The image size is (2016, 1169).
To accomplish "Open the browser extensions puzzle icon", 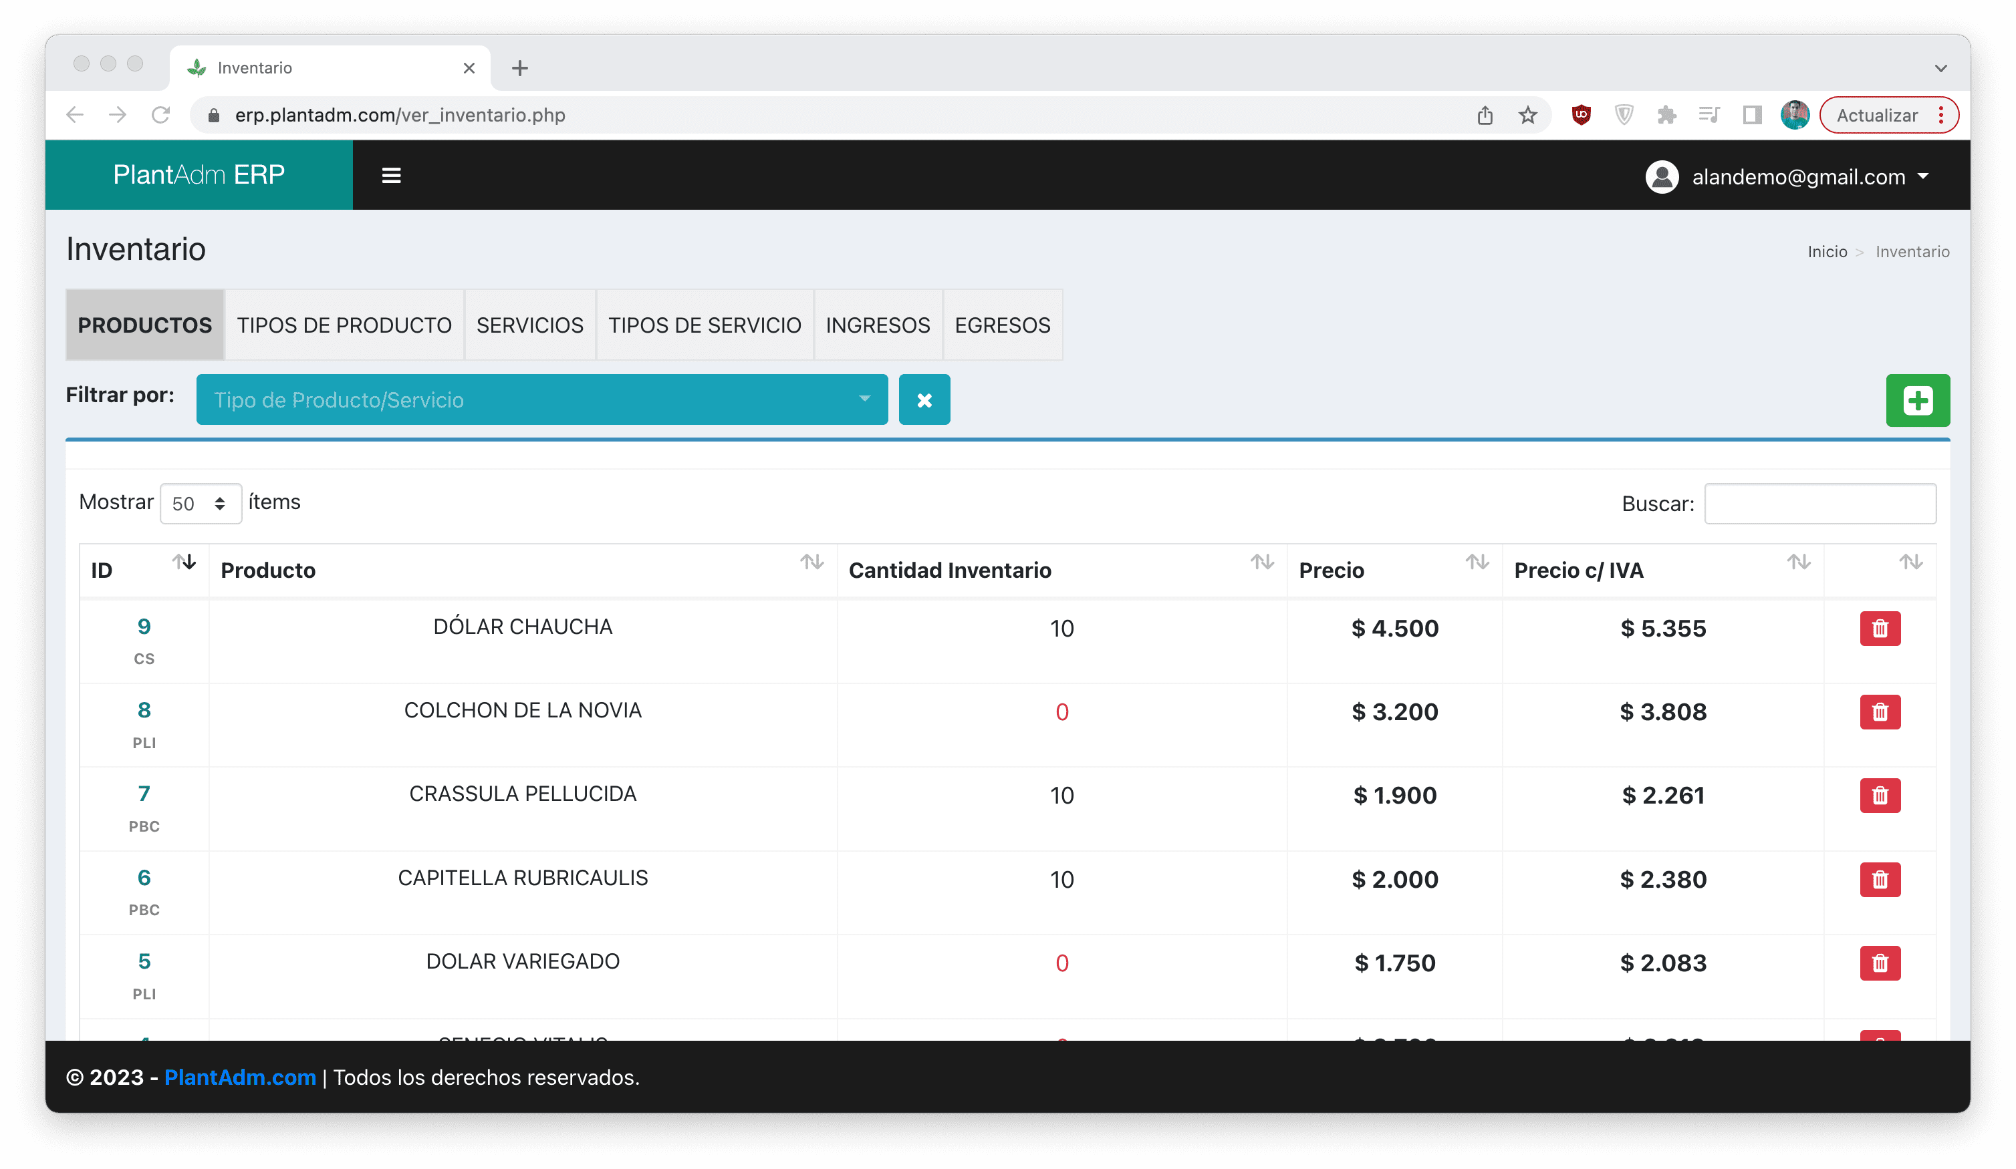I will pos(1666,115).
